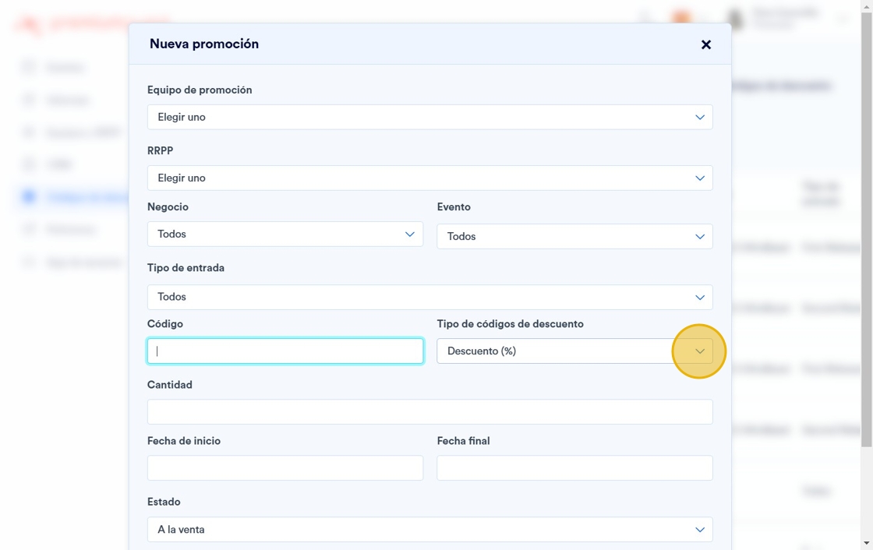
Task: Click the highlighted blue sidebar icon
Action: point(29,197)
